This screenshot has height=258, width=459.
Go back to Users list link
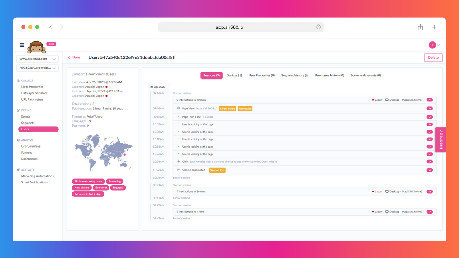click(74, 57)
